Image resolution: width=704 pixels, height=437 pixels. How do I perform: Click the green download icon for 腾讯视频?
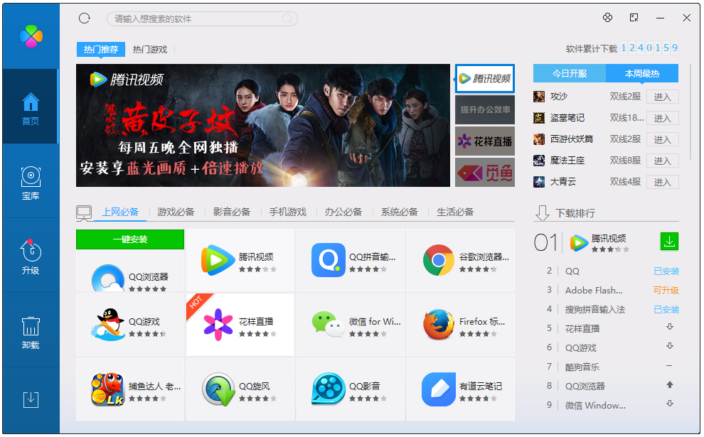[669, 241]
